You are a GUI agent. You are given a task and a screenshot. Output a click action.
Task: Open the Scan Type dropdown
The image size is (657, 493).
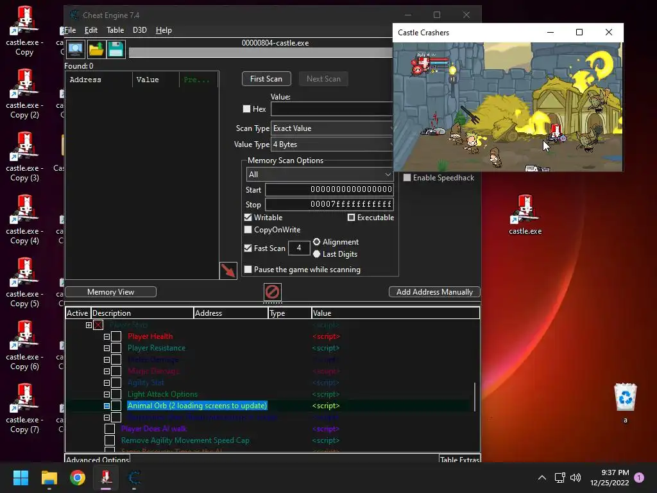[332, 128]
